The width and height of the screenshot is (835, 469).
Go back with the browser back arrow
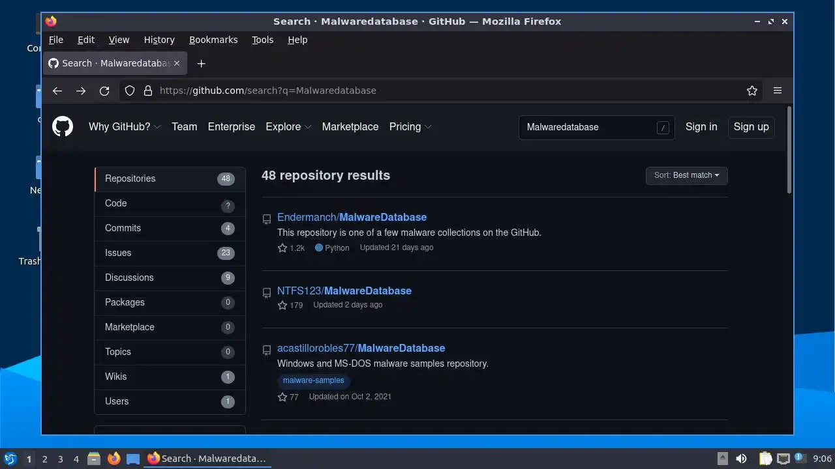pos(57,91)
